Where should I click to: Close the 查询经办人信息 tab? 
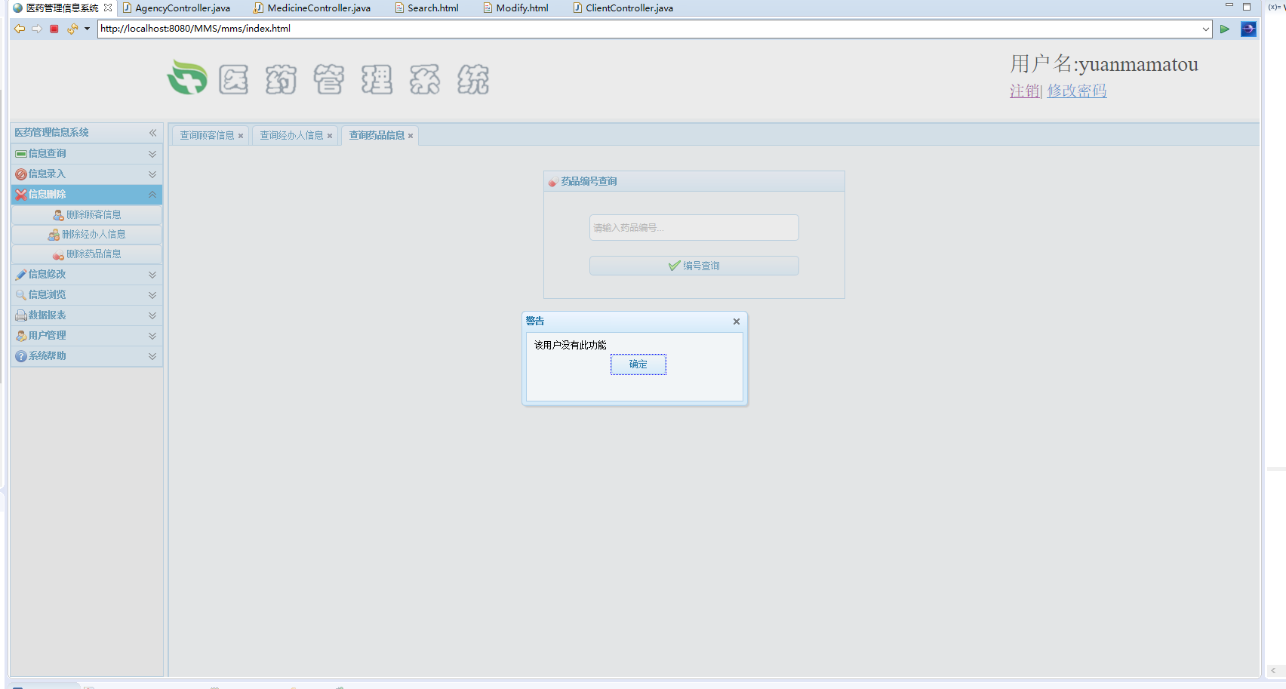[x=330, y=136]
